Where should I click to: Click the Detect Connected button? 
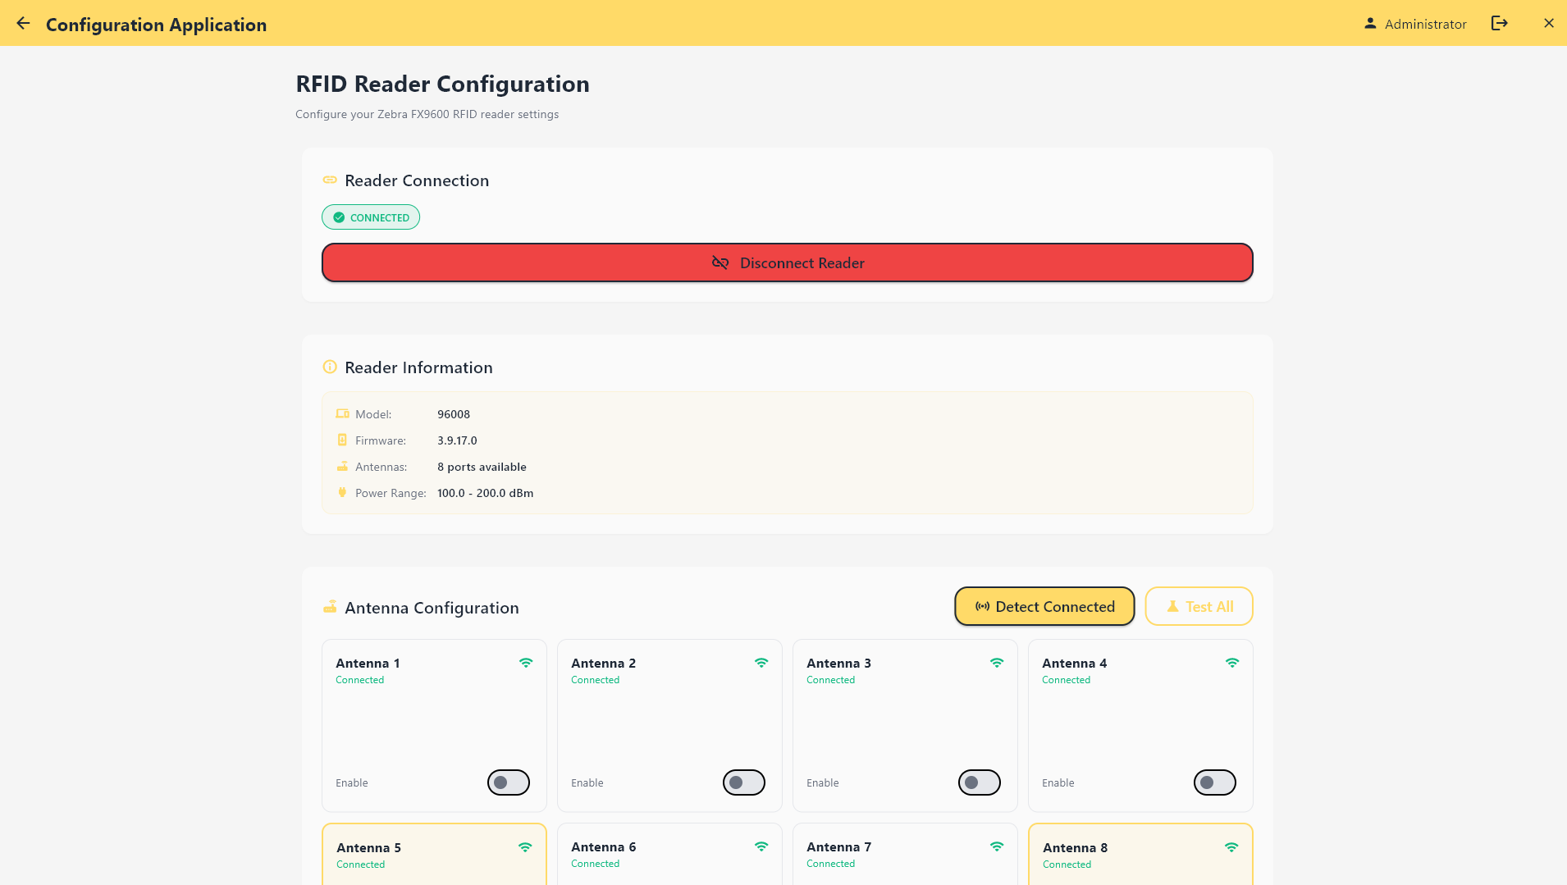tap(1044, 606)
